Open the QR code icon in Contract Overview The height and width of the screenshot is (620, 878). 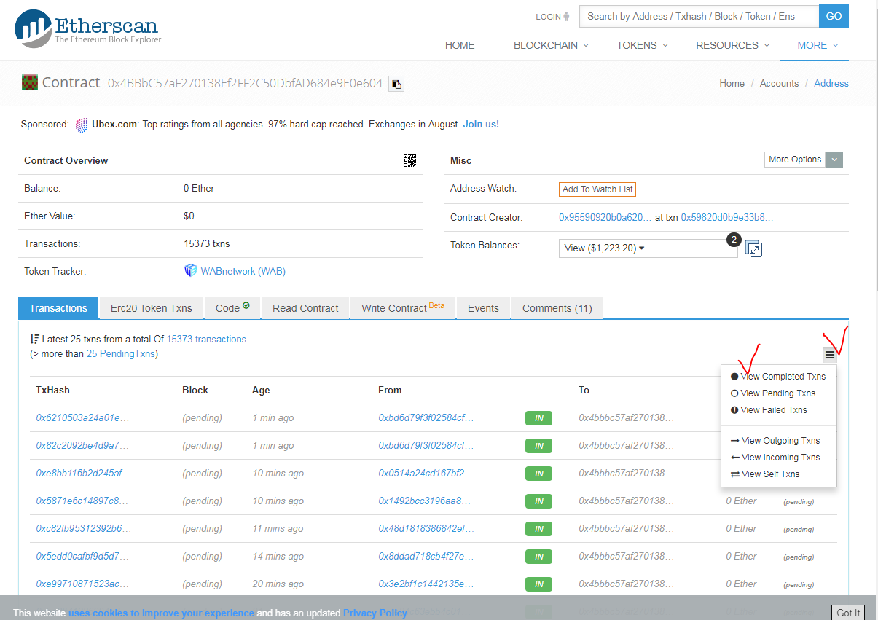(409, 160)
